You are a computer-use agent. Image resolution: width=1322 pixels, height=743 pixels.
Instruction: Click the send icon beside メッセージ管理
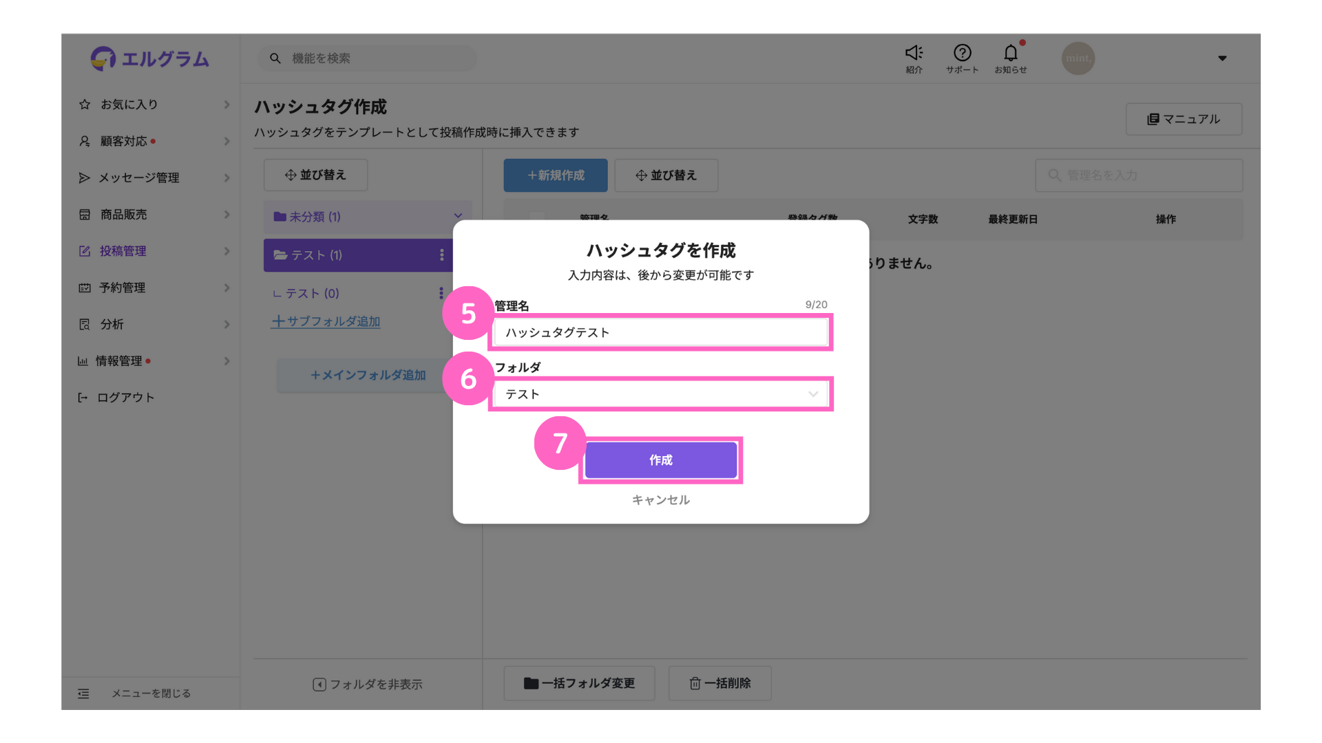[85, 177]
